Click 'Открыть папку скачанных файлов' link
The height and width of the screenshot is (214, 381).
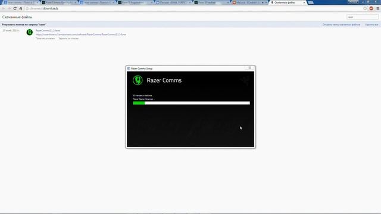[x=341, y=25]
